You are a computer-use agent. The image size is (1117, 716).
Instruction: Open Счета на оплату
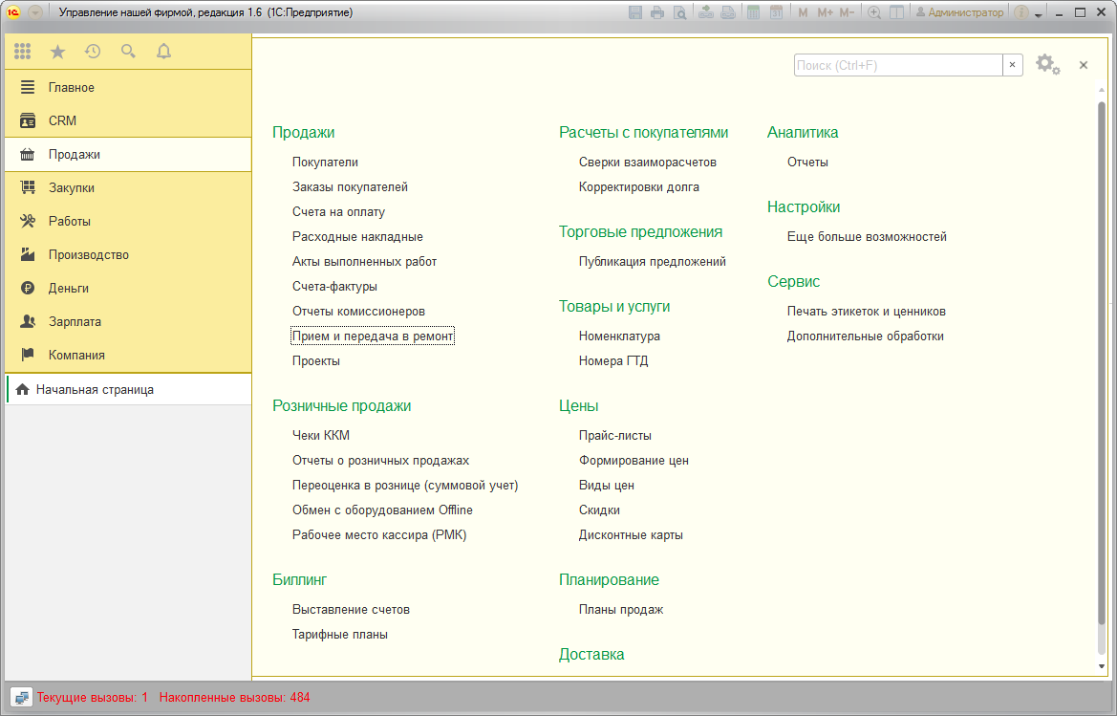pyautogui.click(x=338, y=211)
